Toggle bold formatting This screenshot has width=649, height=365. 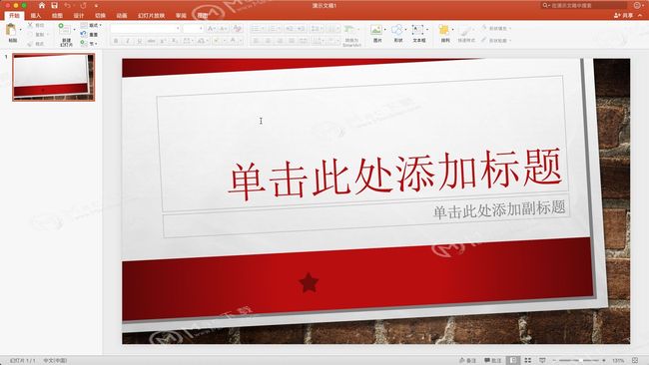pyautogui.click(x=116, y=41)
